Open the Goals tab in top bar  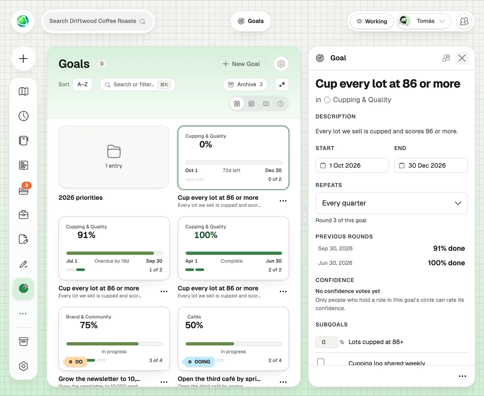click(x=251, y=21)
